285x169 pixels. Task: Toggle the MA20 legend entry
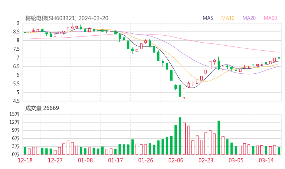(249, 18)
